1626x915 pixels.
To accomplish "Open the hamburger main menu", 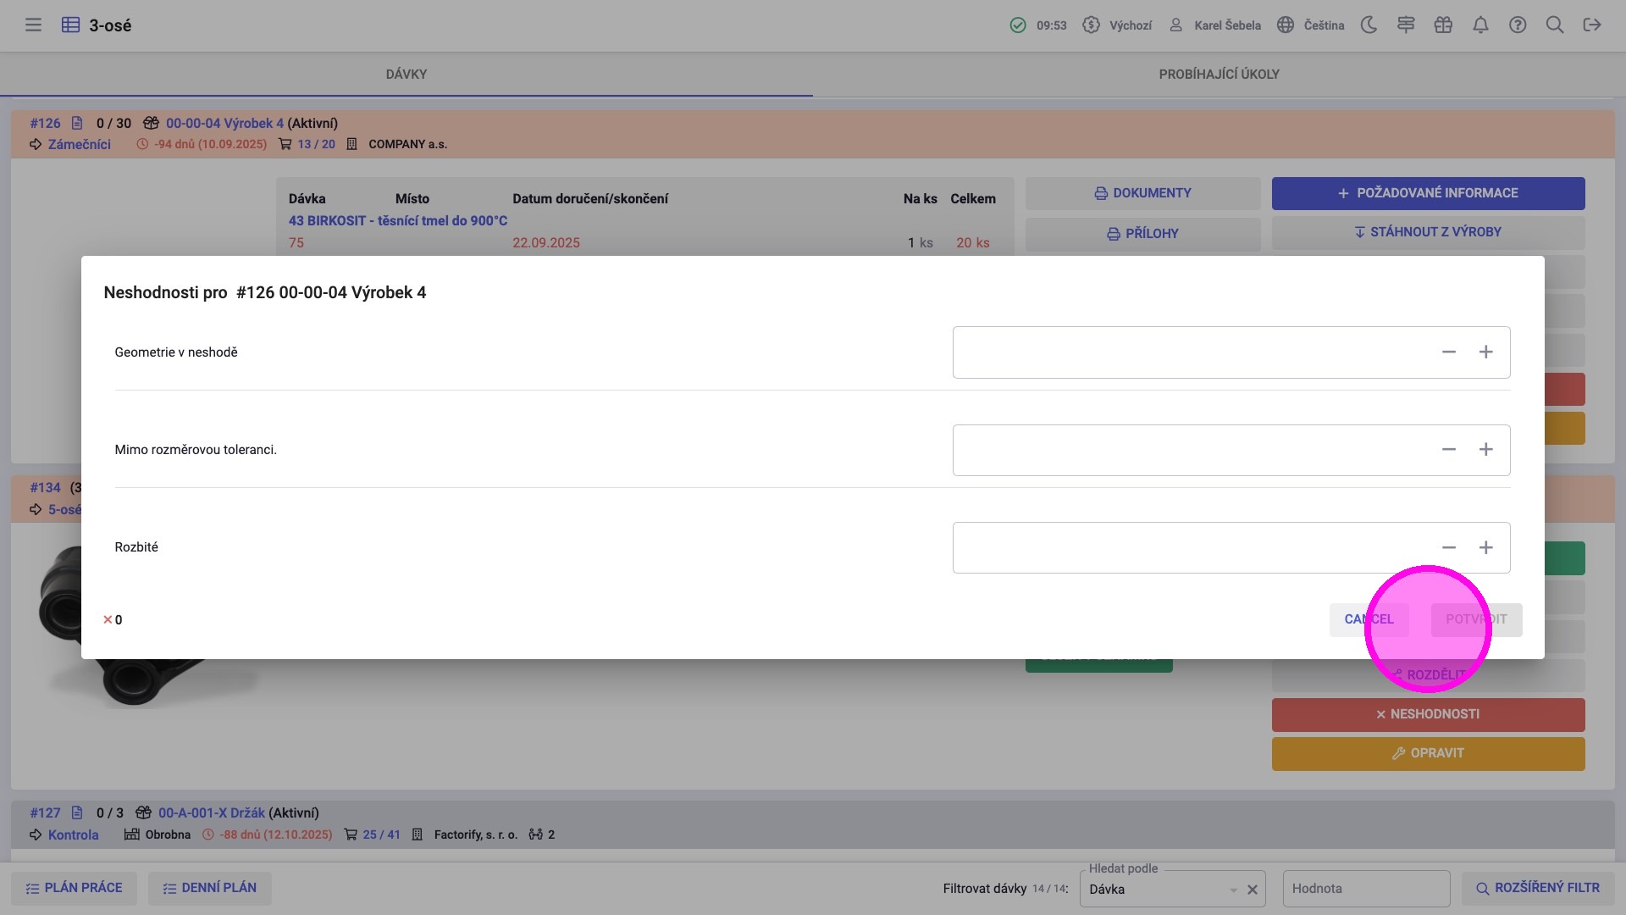I will [x=33, y=25].
